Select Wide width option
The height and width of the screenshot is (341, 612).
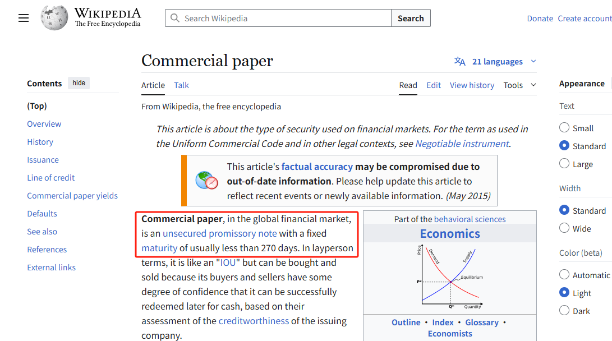(564, 228)
